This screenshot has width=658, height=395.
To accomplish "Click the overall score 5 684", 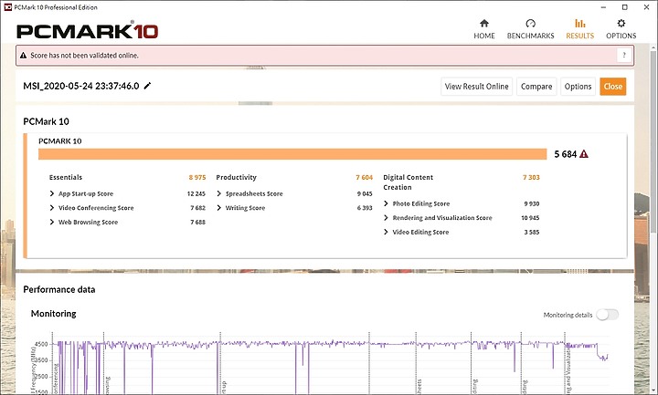I will tap(566, 154).
